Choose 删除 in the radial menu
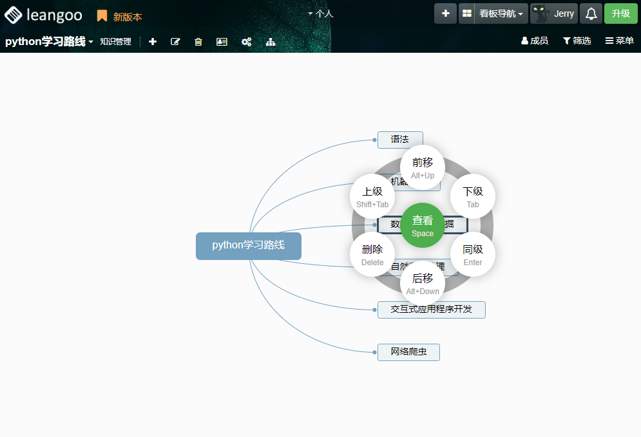The image size is (641, 437). click(x=372, y=254)
